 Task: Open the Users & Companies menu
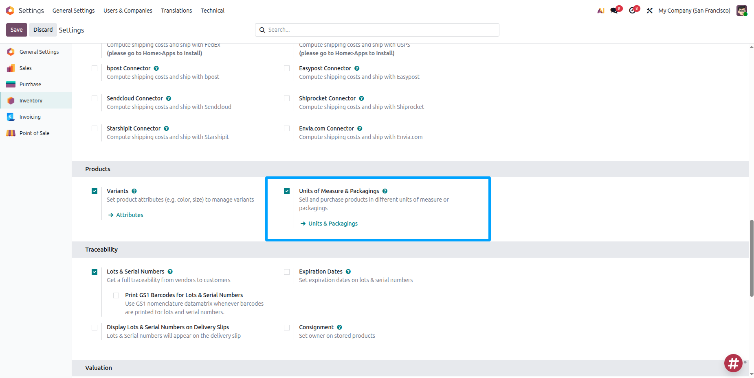(127, 11)
